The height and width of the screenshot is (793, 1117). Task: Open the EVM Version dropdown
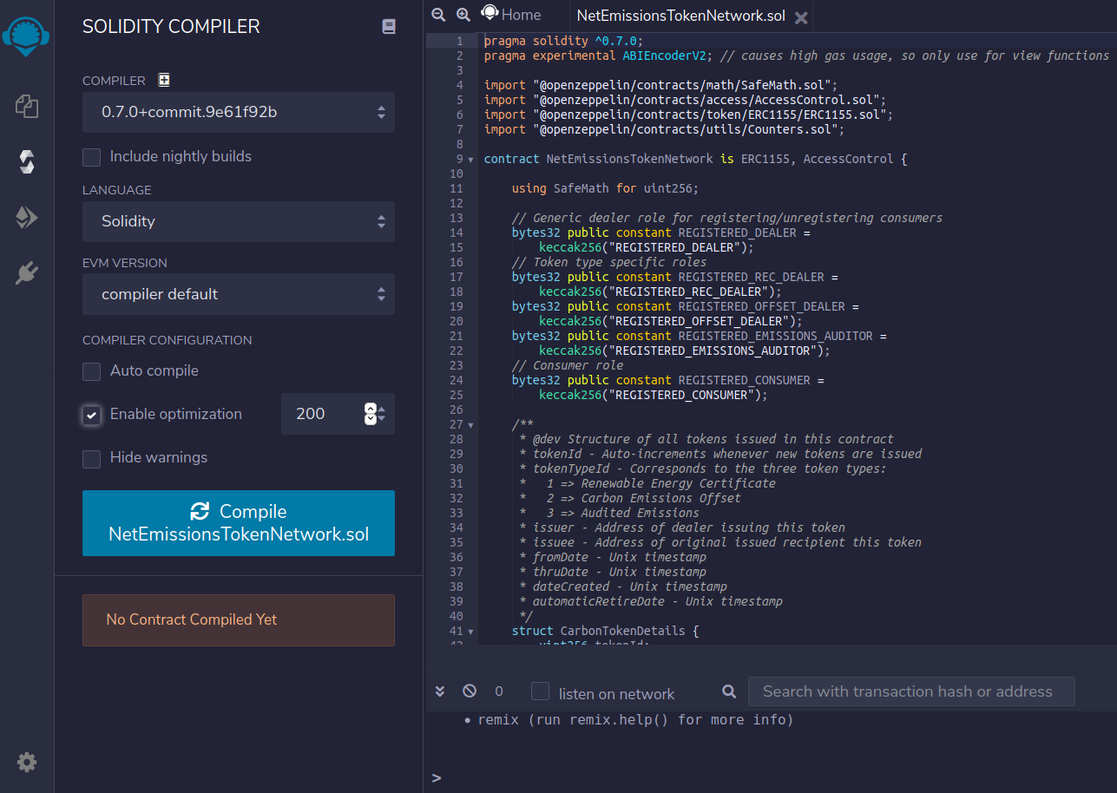click(239, 294)
